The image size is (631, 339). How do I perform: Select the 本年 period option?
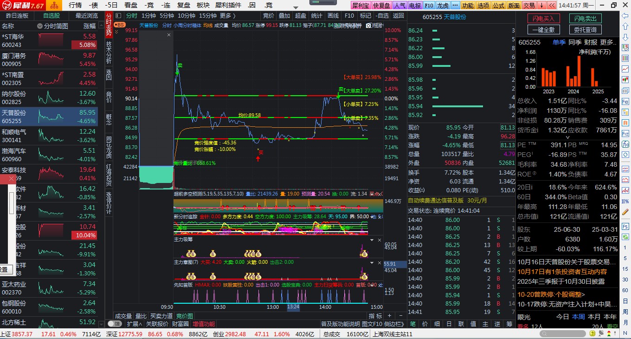[x=610, y=317]
